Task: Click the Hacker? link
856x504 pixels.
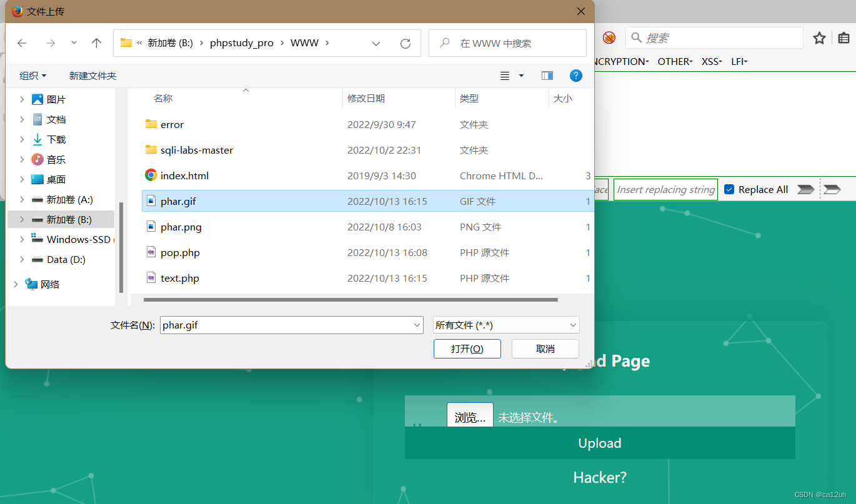Action: [600, 477]
